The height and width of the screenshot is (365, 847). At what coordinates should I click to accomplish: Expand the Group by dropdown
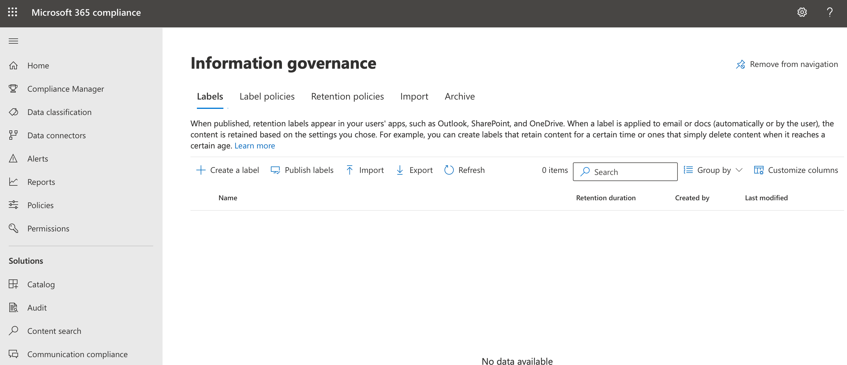pos(713,170)
